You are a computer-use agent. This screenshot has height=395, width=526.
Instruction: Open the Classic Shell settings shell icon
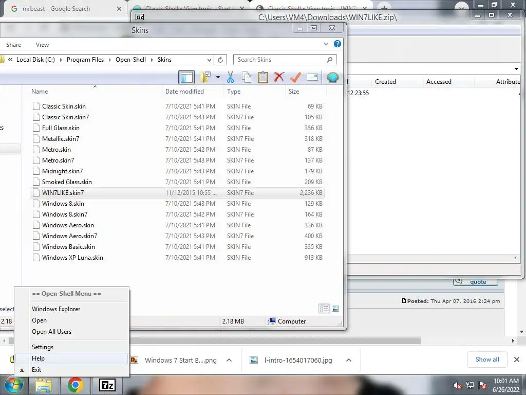point(332,77)
